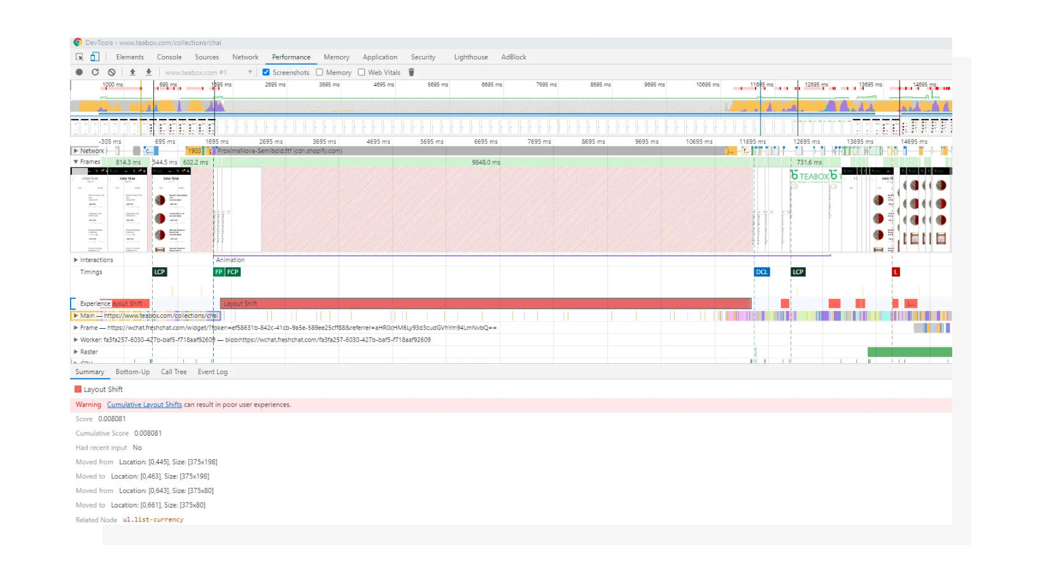Screen dimensions: 1042x582
Task: Follow the Cumulative Layout Shifts link
Action: tap(144, 405)
